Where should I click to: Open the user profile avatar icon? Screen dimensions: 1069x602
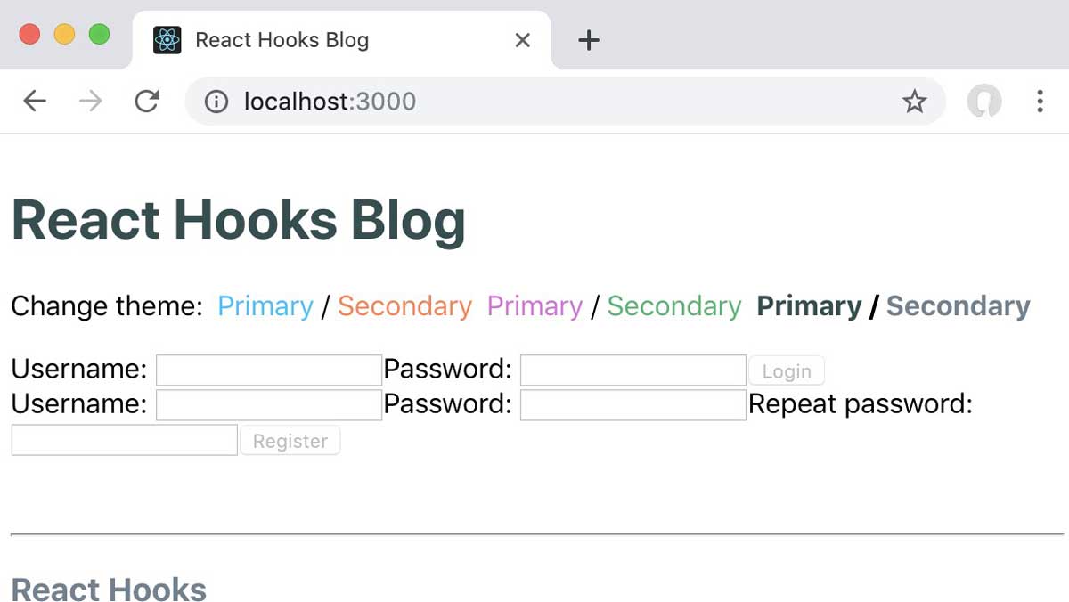click(984, 102)
